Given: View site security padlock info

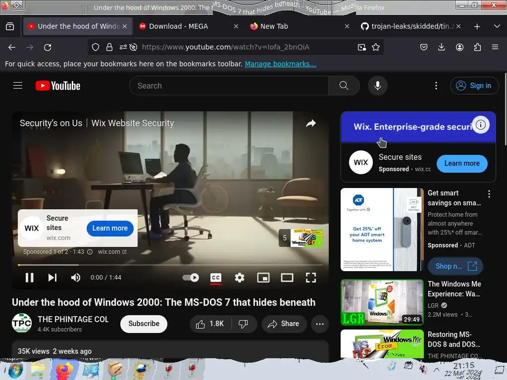Looking at the screenshot, I should 109,47.
